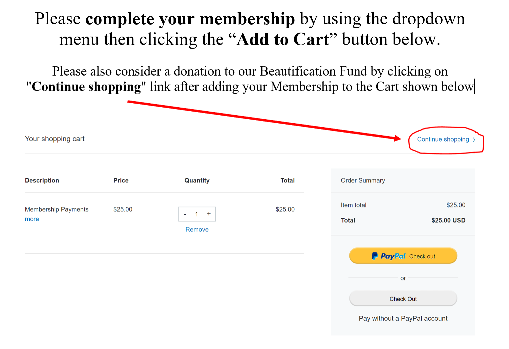Click the Item total label in summary
The width and height of the screenshot is (509, 349).
pyautogui.click(x=353, y=205)
